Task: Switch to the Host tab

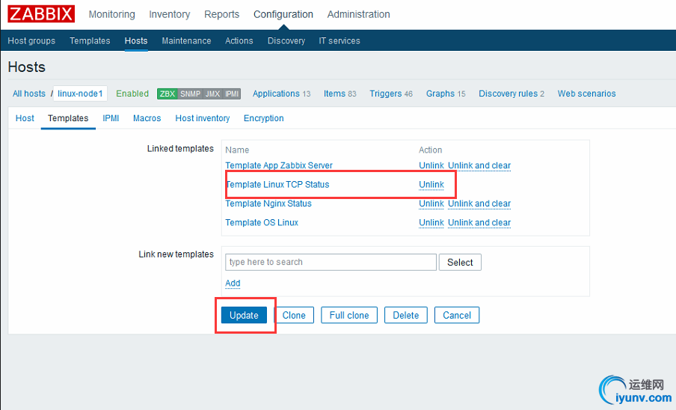Action: (x=25, y=118)
